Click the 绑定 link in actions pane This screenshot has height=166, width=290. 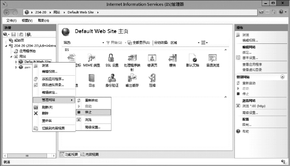click(247, 53)
